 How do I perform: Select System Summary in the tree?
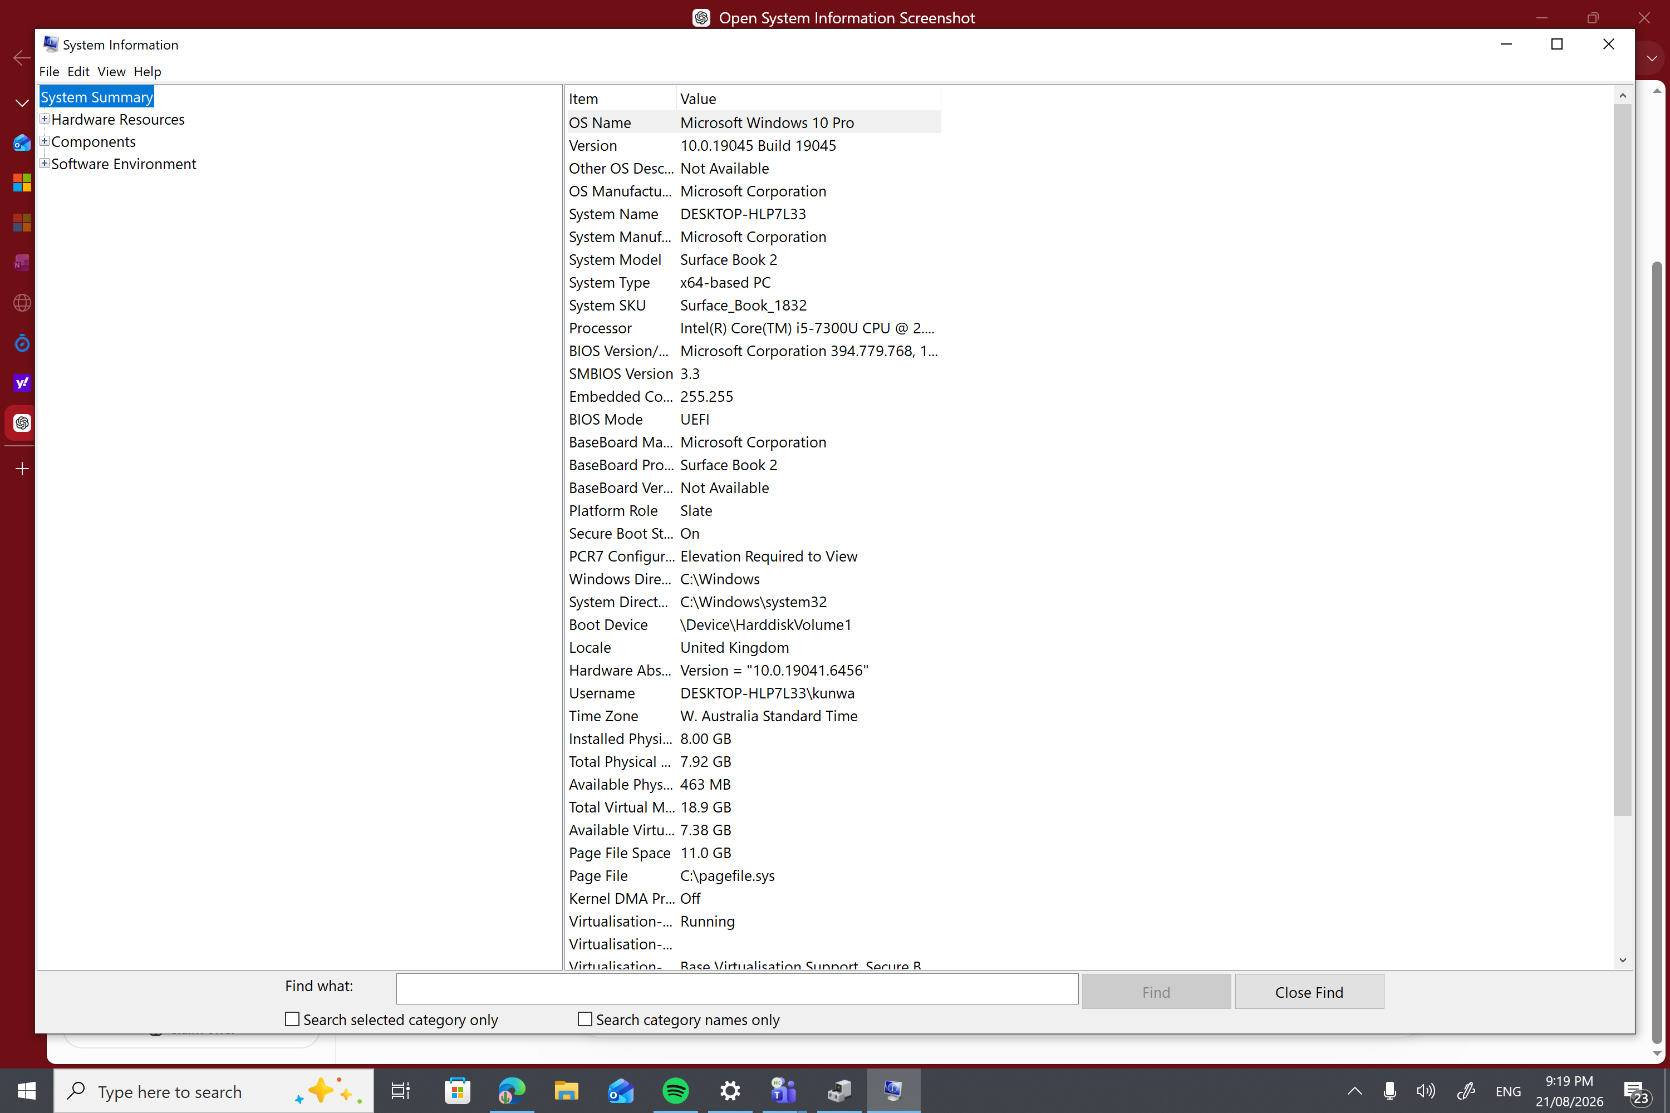tap(96, 96)
